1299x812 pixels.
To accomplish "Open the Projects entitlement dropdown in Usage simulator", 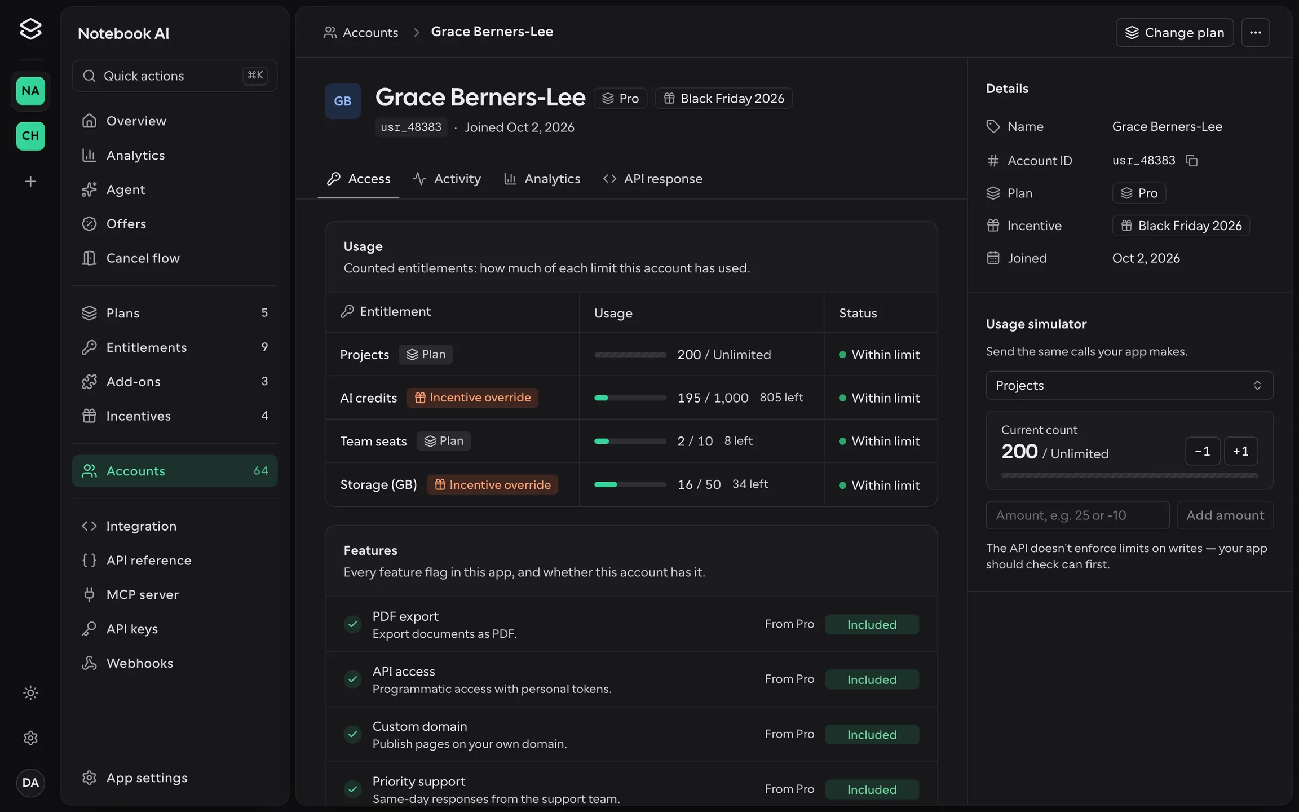I will click(x=1129, y=385).
